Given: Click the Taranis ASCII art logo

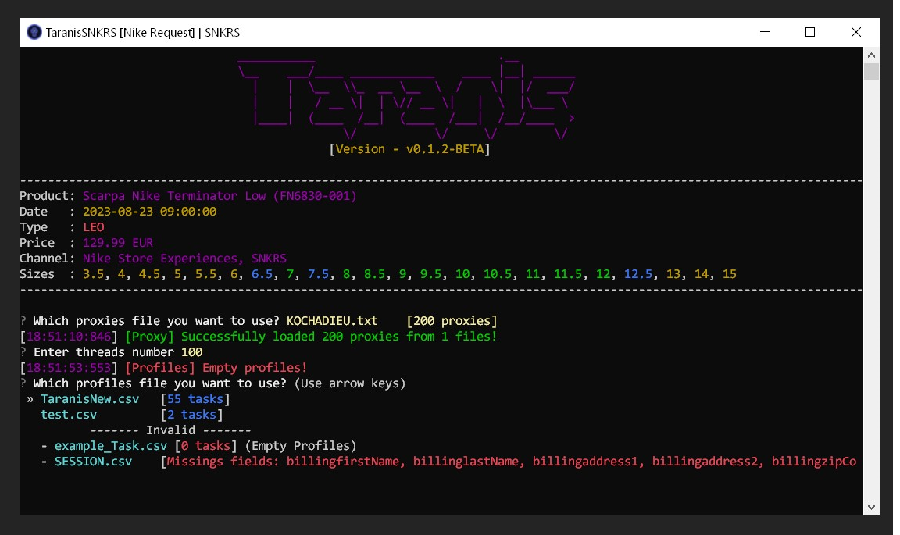Looking at the screenshot, I should tap(406, 94).
